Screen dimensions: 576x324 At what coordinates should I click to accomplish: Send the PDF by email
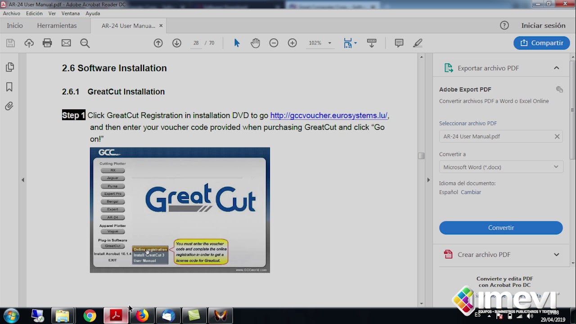(66, 43)
